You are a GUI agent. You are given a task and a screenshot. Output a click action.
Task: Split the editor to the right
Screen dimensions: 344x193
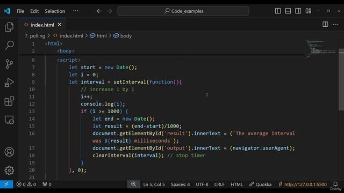[x=325, y=24]
